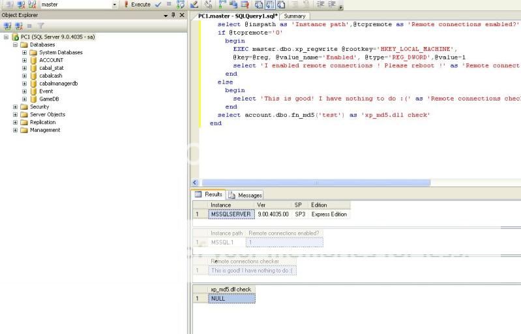
Task: Pin the Object Explorer panel
Action: coord(173,15)
